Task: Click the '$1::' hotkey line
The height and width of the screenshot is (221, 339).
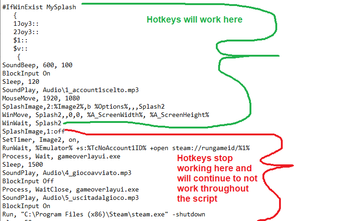Action: (20, 41)
